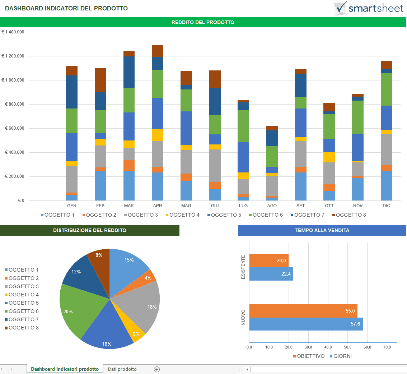Viewport: 407px width, 374px height.
Task: Add a new worksheet with the plus button
Action: click(x=156, y=369)
